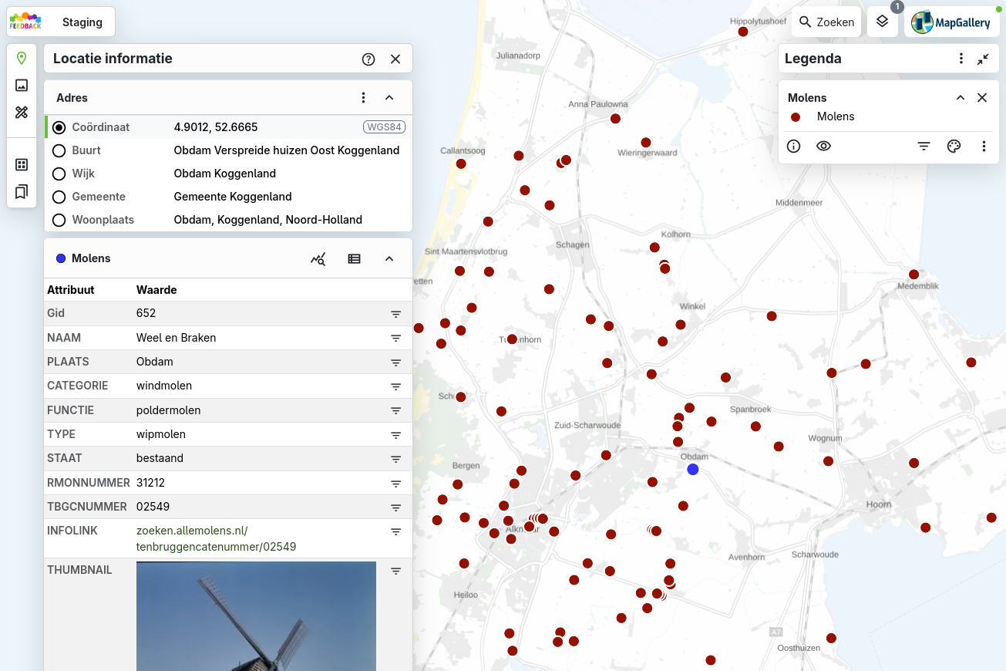Select the Coördinaat radio option

pos(59,127)
